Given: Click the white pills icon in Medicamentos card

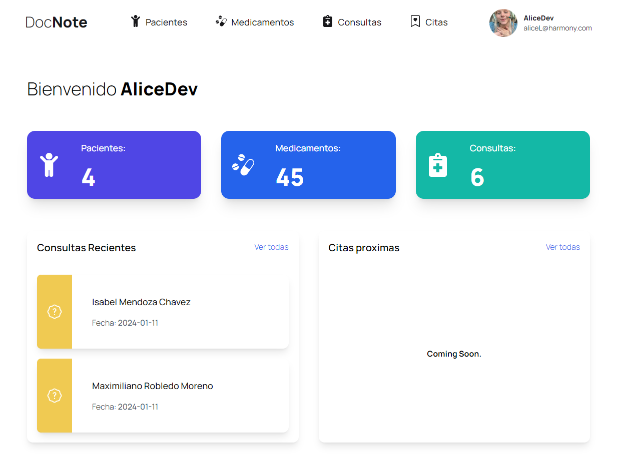Looking at the screenshot, I should pyautogui.click(x=243, y=165).
